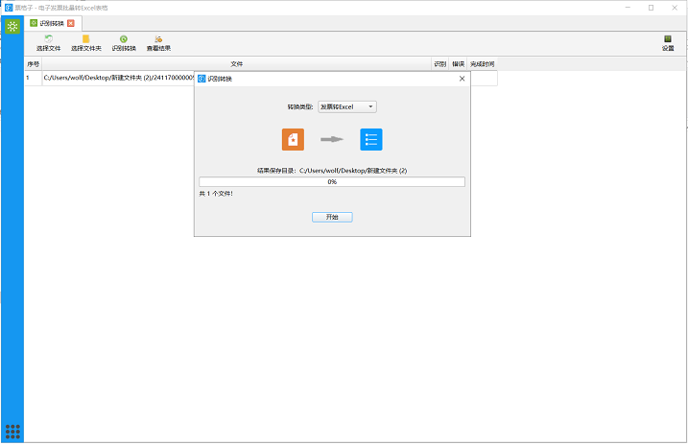
Task: Click the blue Excel list target icon
Action: (x=371, y=139)
